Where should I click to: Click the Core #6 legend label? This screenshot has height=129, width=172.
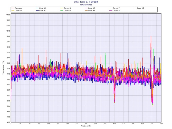point(92,11)
